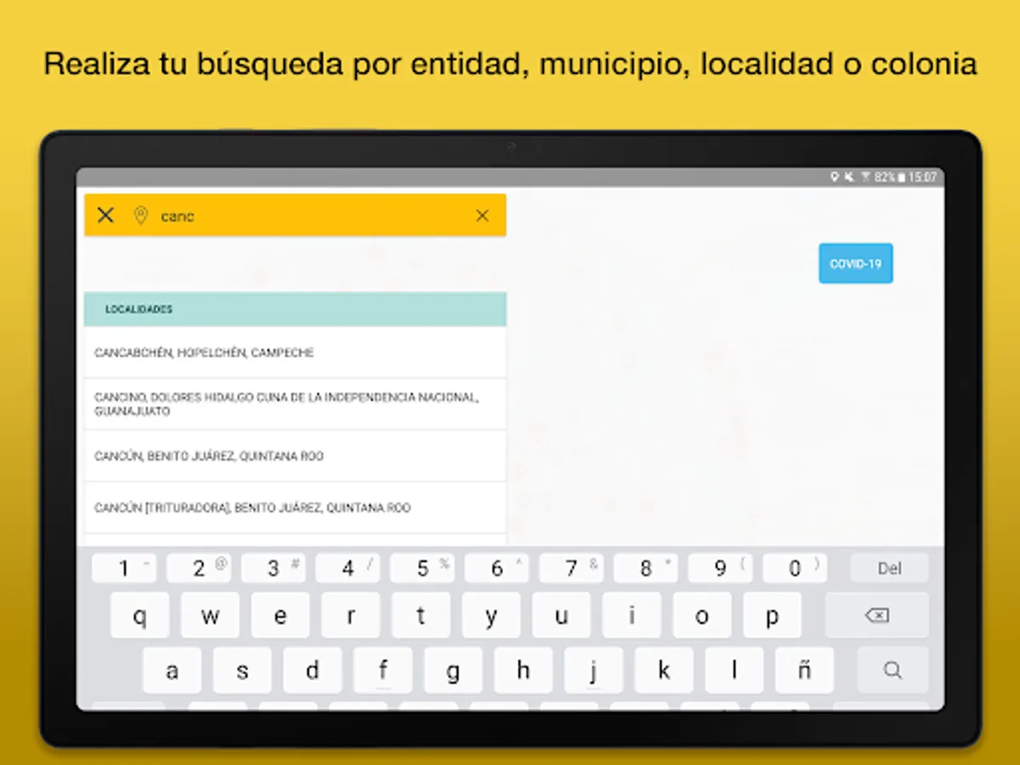The height and width of the screenshot is (765, 1020).
Task: Tap the letter u key
Action: [561, 615]
